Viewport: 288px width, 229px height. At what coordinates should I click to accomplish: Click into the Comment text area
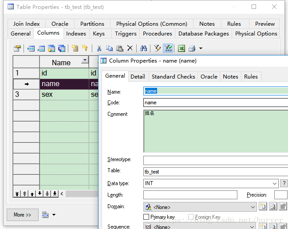coord(216,131)
